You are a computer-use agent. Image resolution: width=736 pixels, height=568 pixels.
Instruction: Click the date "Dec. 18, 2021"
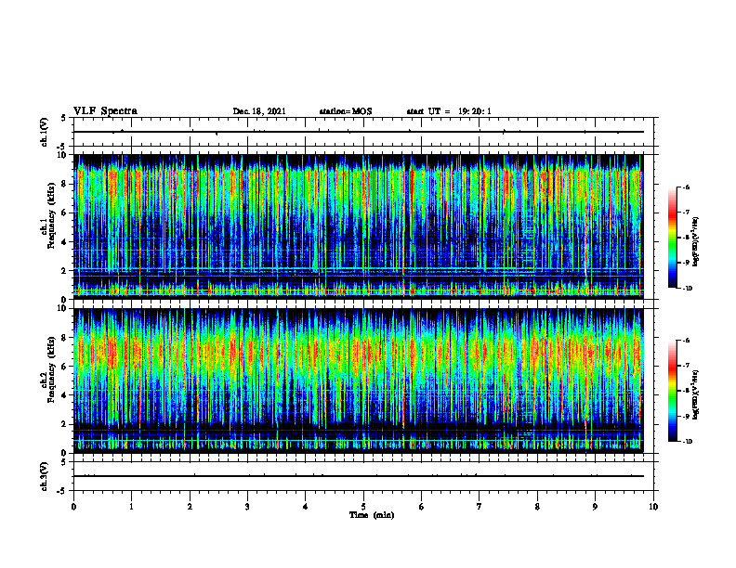click(x=259, y=111)
